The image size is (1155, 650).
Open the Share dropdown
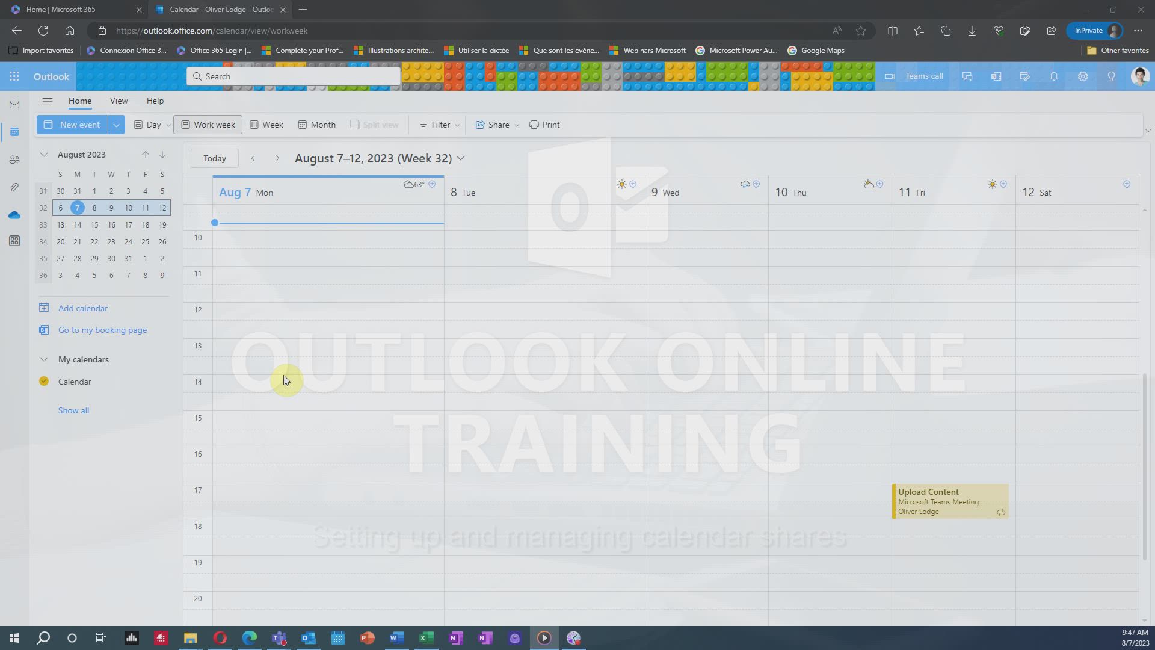tap(497, 125)
